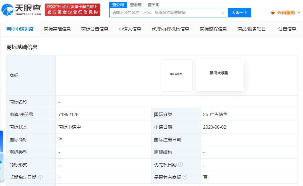Jump to the 商标基础信息 tab
This screenshot has width=303, height=186.
57,29
